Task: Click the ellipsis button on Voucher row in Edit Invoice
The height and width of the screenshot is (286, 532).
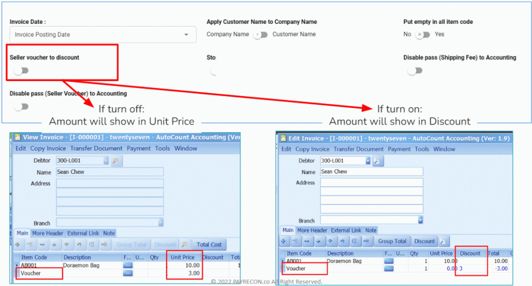Action: pos(389,268)
